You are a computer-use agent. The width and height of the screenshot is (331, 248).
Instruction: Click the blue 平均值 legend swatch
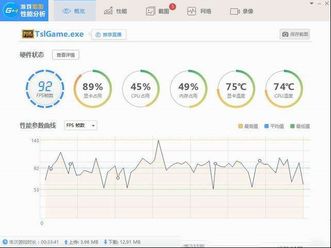pyautogui.click(x=266, y=126)
